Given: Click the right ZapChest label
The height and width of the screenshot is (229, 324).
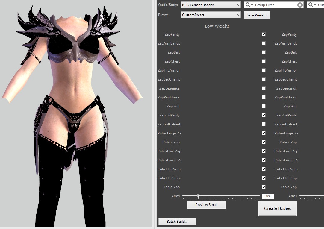Looking at the screenshot, I should 289,61.
